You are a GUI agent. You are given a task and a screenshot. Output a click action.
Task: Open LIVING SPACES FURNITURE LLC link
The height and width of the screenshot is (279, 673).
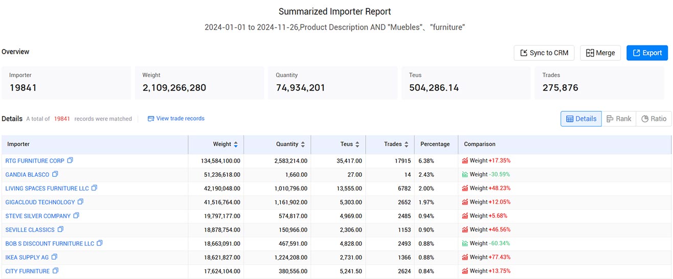point(47,188)
